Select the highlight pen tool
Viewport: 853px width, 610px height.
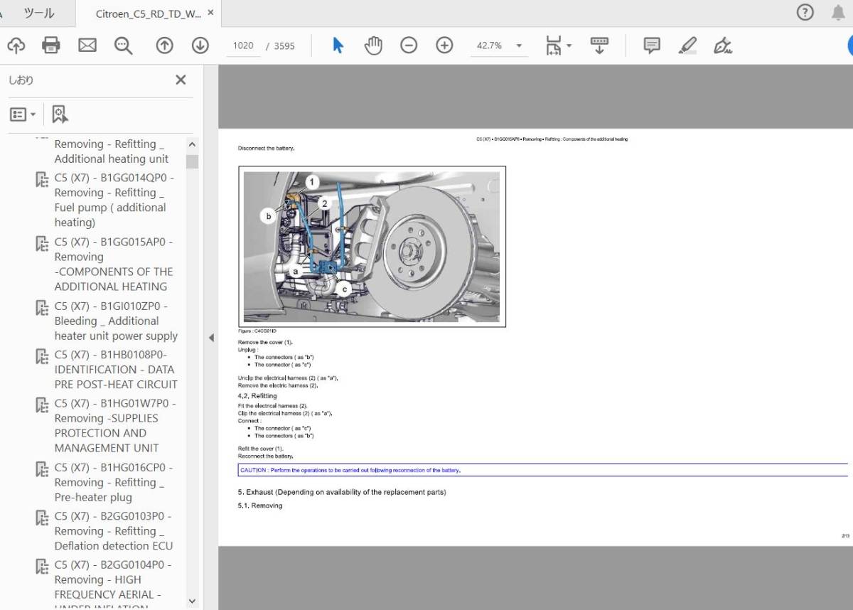687,46
